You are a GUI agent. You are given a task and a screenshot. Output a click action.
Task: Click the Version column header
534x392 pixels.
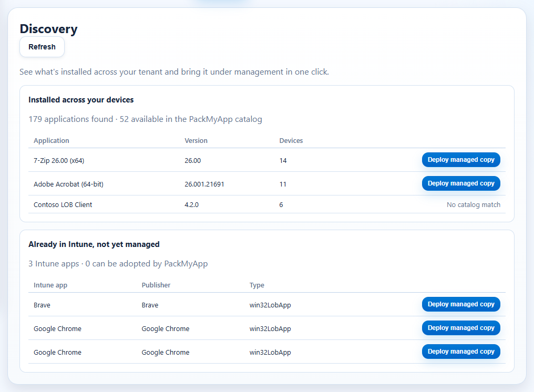click(196, 141)
